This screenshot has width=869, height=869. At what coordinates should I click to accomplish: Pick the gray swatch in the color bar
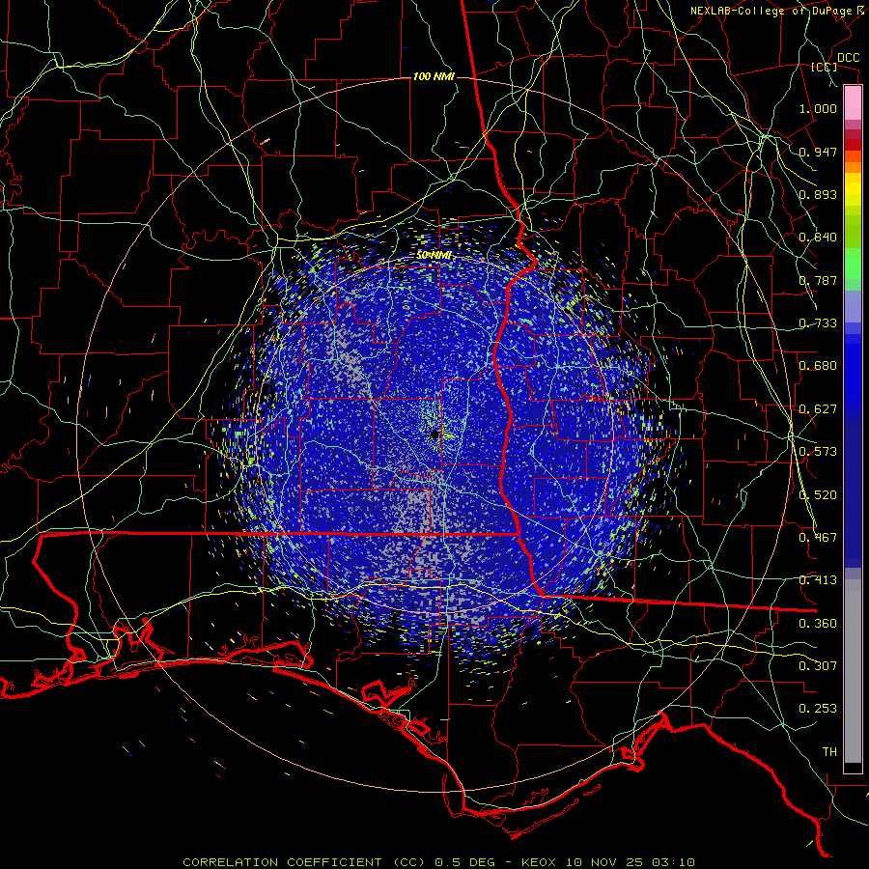(x=853, y=671)
